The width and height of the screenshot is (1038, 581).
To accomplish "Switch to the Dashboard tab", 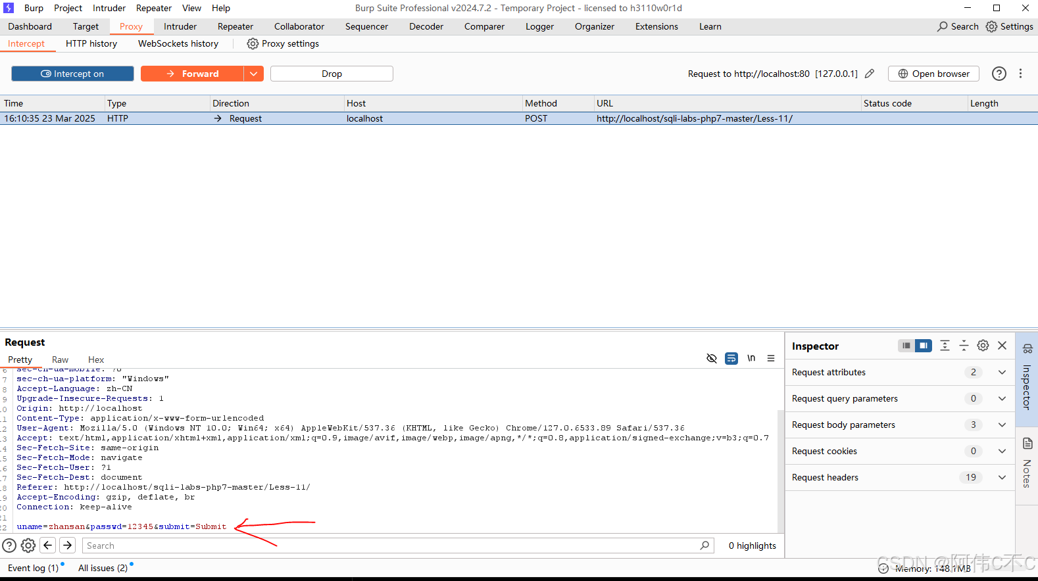I will pyautogui.click(x=30, y=26).
